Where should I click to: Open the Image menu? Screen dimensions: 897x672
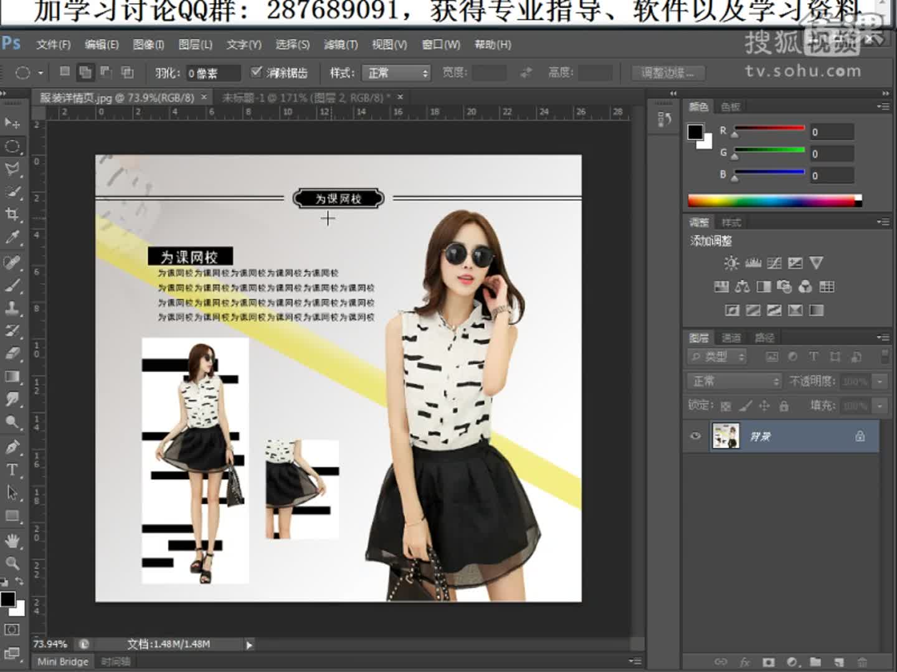coord(148,44)
